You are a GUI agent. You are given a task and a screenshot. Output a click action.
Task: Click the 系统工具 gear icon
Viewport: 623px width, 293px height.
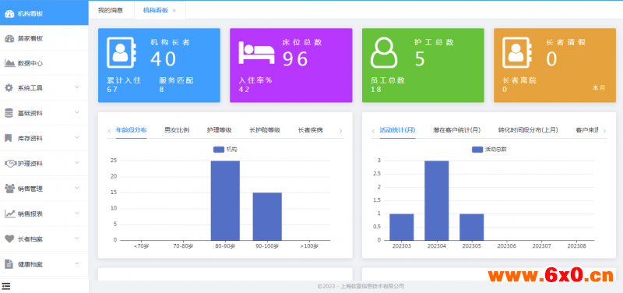pyautogui.click(x=9, y=88)
